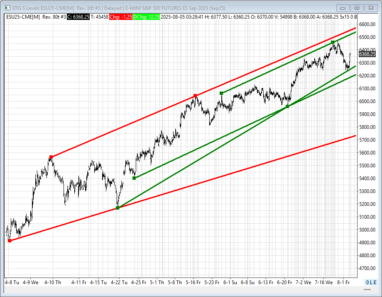The image size is (382, 297).
Task: Select the red anchor point at the 4-10 peak
Action: coord(51,157)
